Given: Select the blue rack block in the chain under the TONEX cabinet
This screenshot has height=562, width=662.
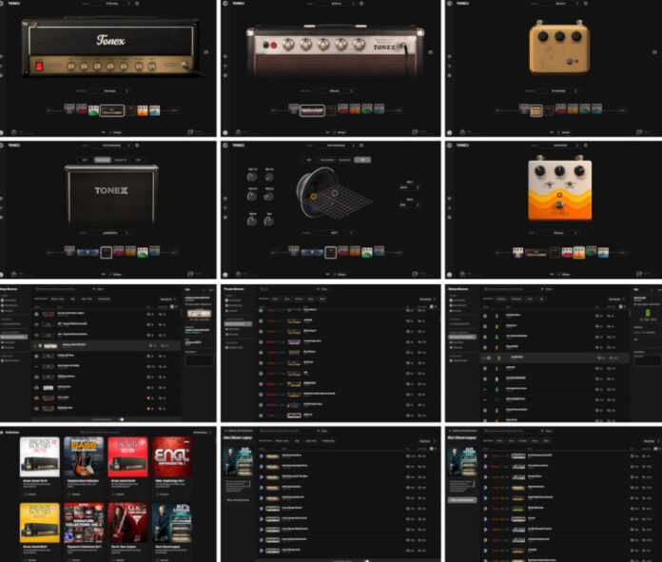Looking at the screenshot, I should click(x=88, y=253).
